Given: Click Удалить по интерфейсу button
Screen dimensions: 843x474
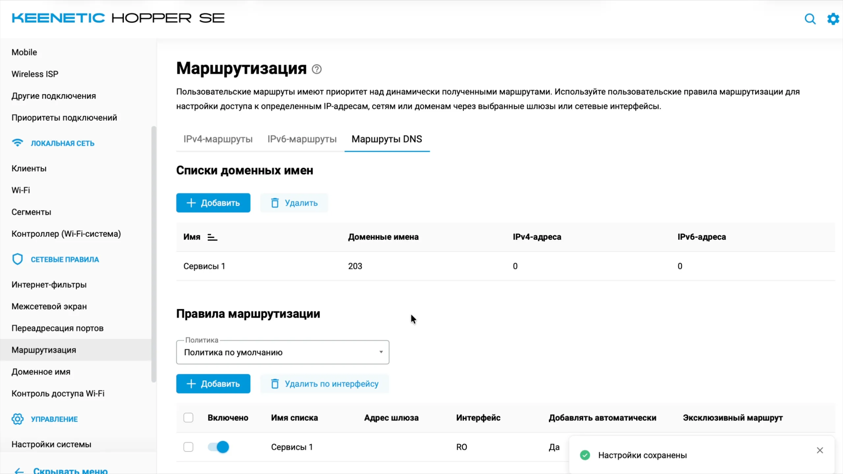Looking at the screenshot, I should point(324,384).
